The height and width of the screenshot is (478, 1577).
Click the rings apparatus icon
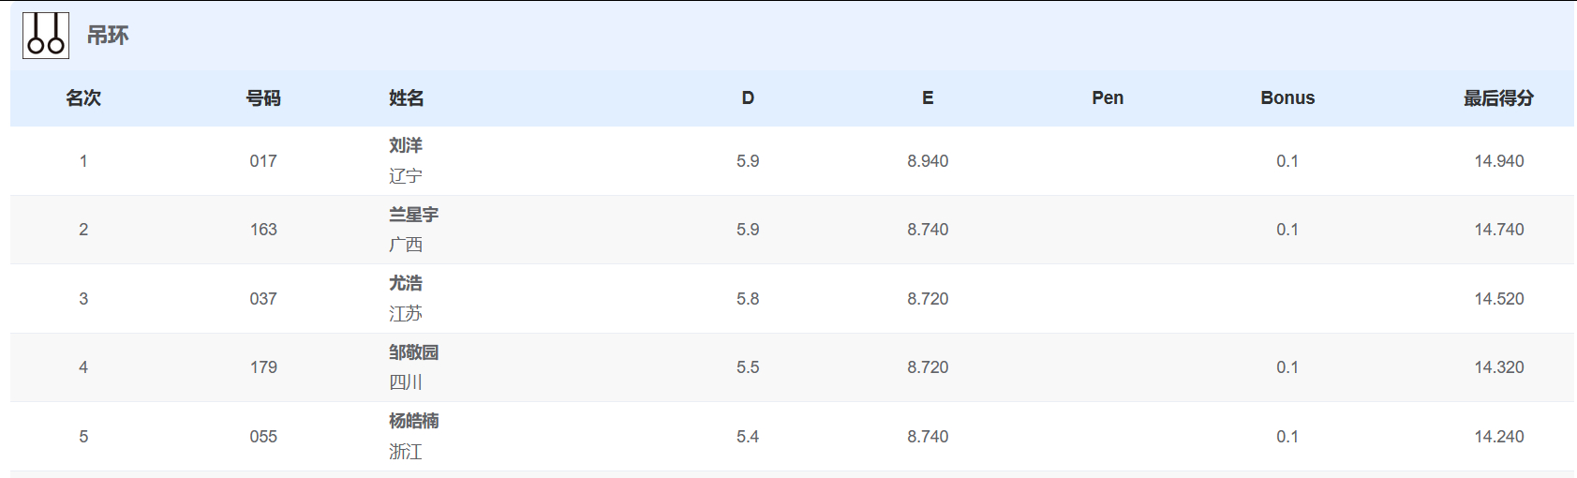click(46, 36)
